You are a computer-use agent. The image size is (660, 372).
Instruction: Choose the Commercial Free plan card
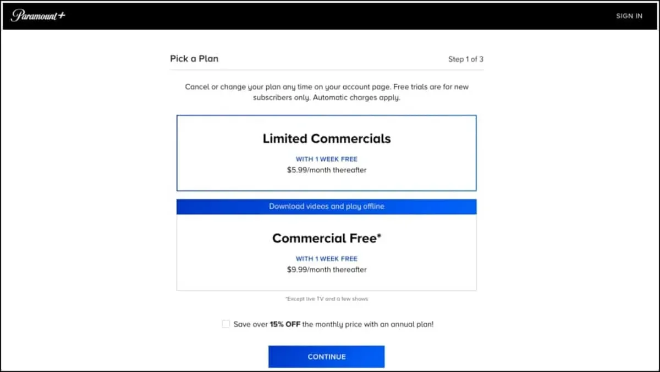(326, 252)
